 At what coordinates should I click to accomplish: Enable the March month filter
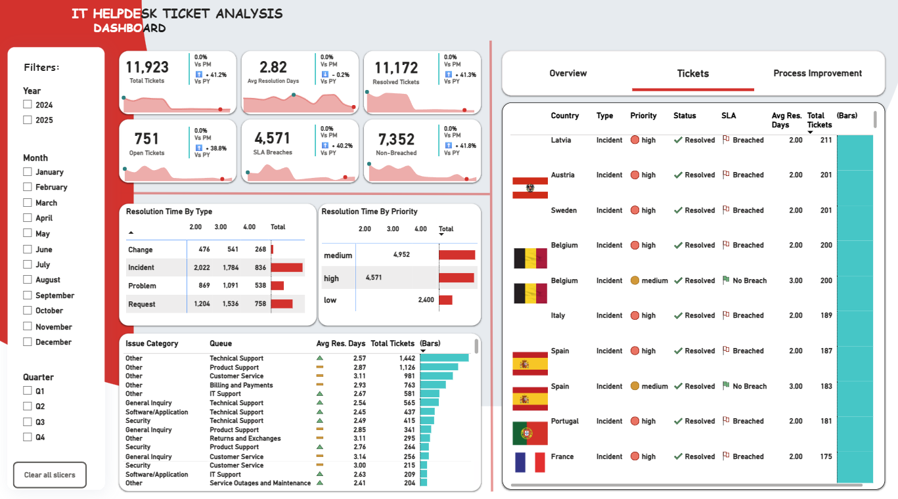tap(28, 202)
